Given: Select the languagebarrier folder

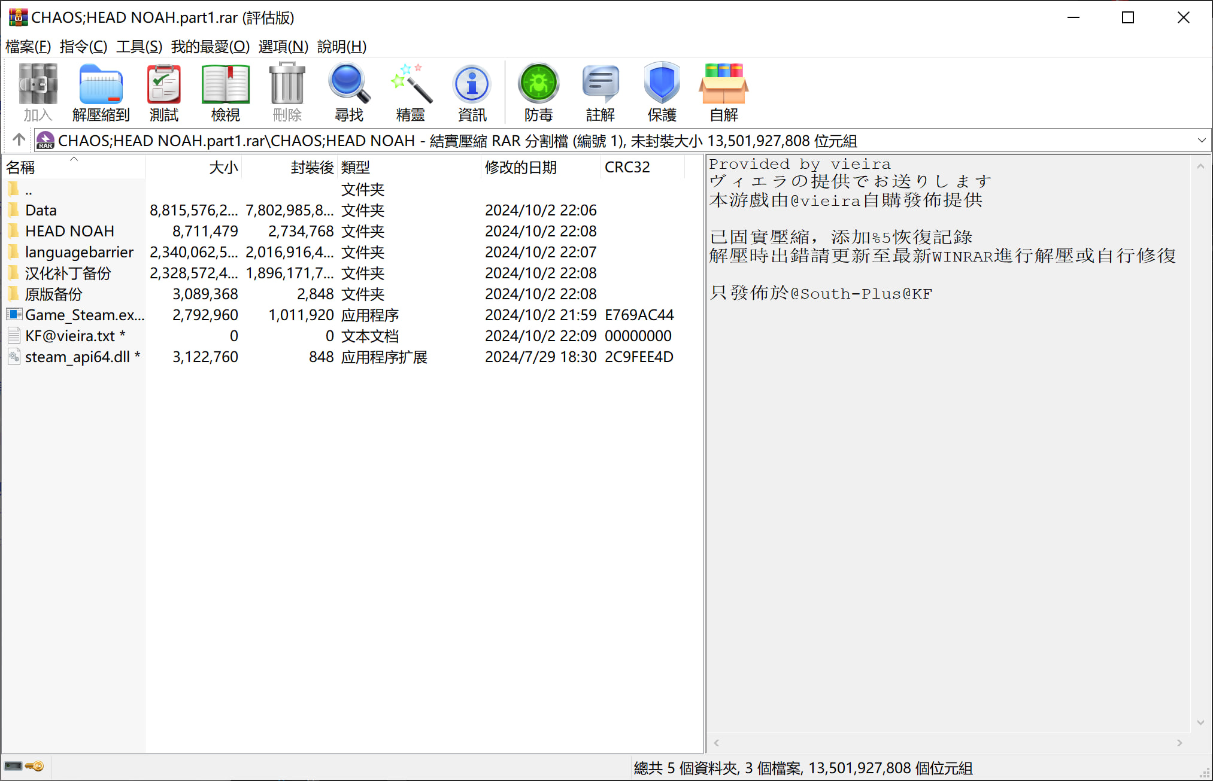Looking at the screenshot, I should [79, 253].
